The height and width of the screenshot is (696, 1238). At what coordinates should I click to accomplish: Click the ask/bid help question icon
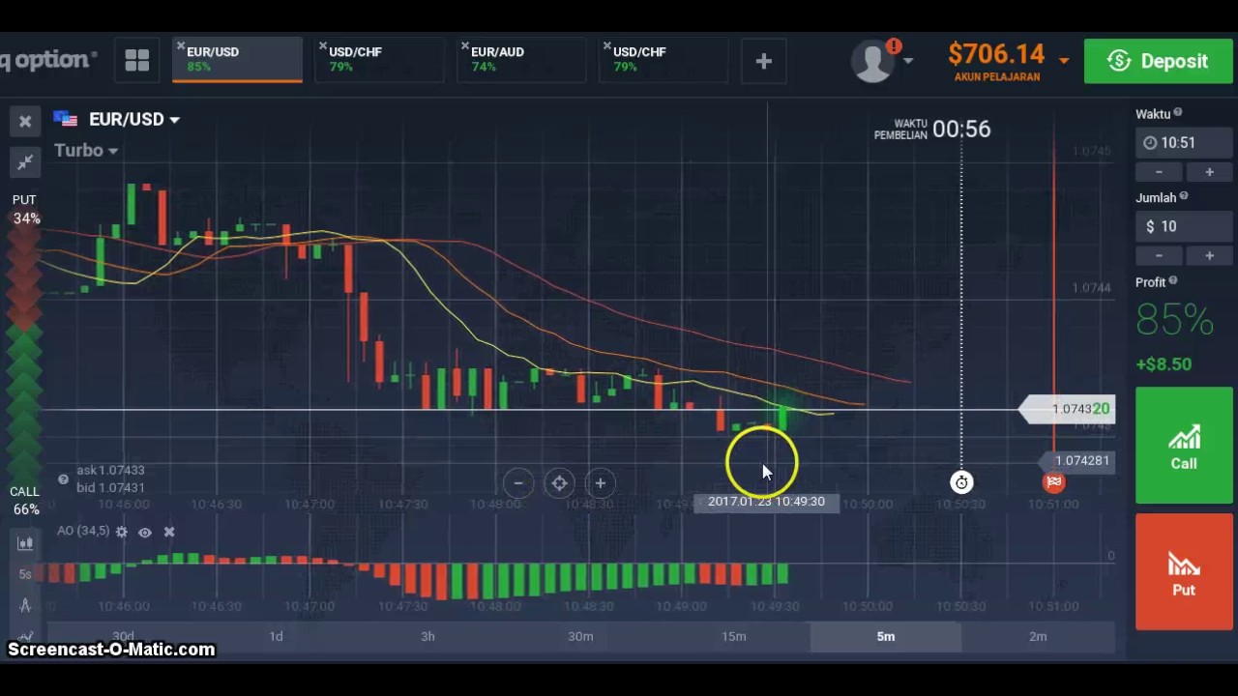[63, 479]
